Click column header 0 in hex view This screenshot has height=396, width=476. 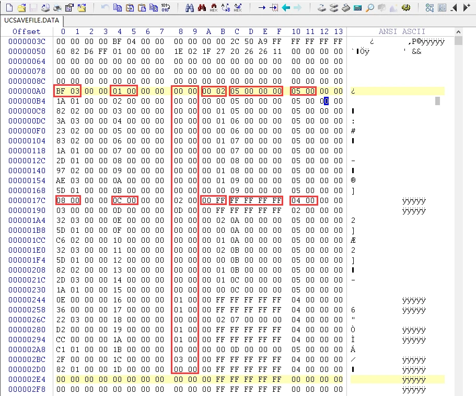63,31
